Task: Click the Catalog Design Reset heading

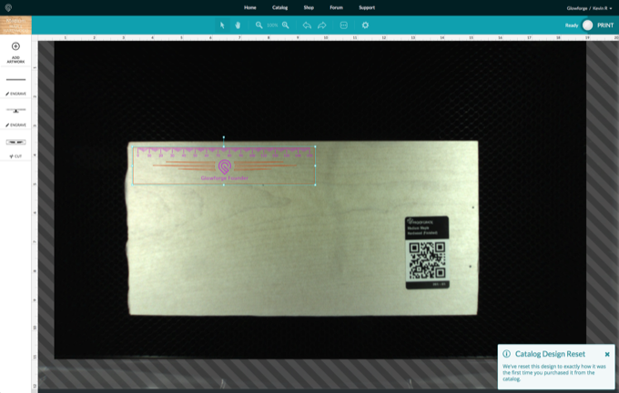Action: [550, 354]
